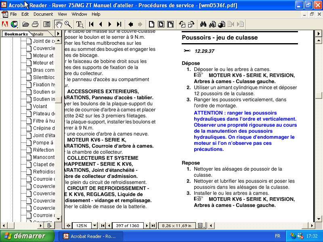Follow the cross-reference link under Repose step 3
Image resolution: width=323 pixels, height=242 pixels.
point(244,202)
